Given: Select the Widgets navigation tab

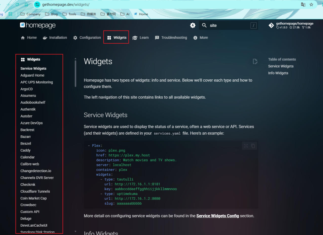Looking at the screenshot, I should click(x=117, y=37).
